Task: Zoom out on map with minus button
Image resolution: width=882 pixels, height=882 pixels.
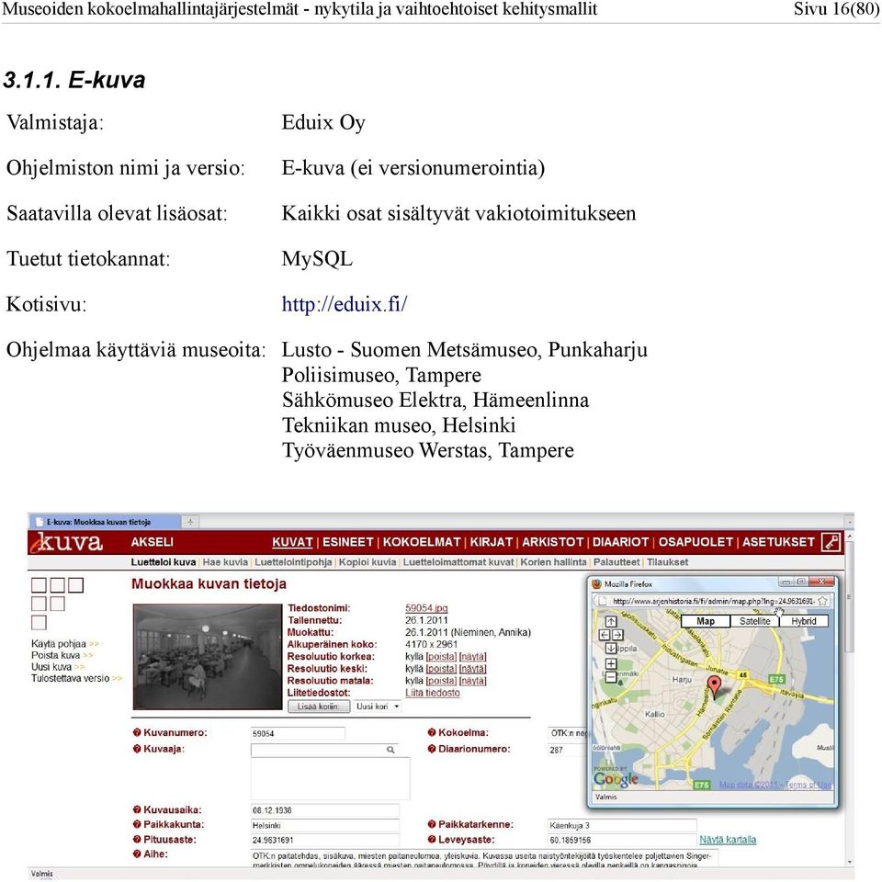Action: [x=611, y=677]
